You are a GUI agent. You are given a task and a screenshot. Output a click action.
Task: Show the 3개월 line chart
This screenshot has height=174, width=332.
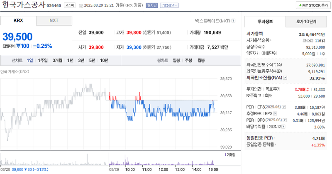click(57, 60)
